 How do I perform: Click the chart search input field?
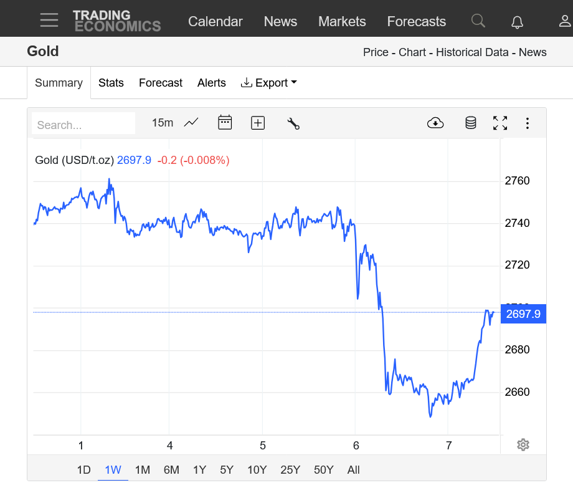pyautogui.click(x=83, y=125)
